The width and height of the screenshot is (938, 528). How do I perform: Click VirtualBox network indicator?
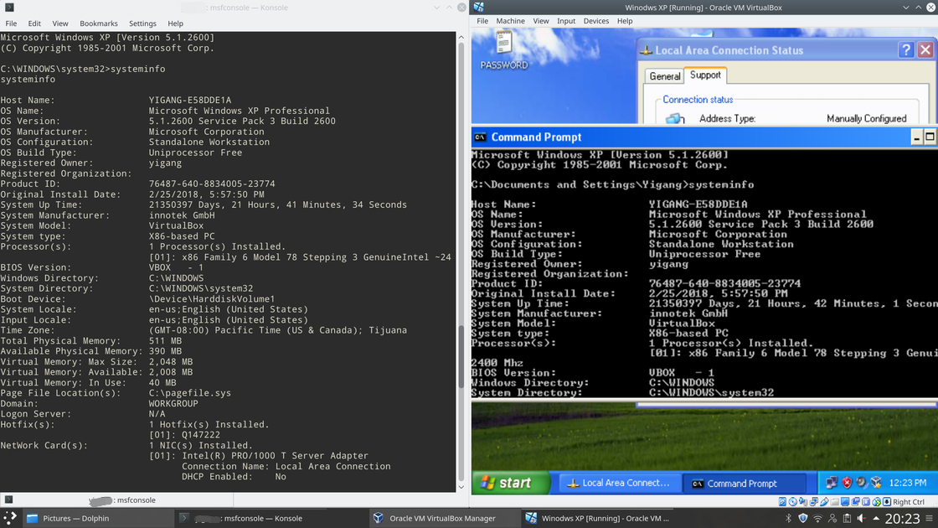click(x=813, y=502)
